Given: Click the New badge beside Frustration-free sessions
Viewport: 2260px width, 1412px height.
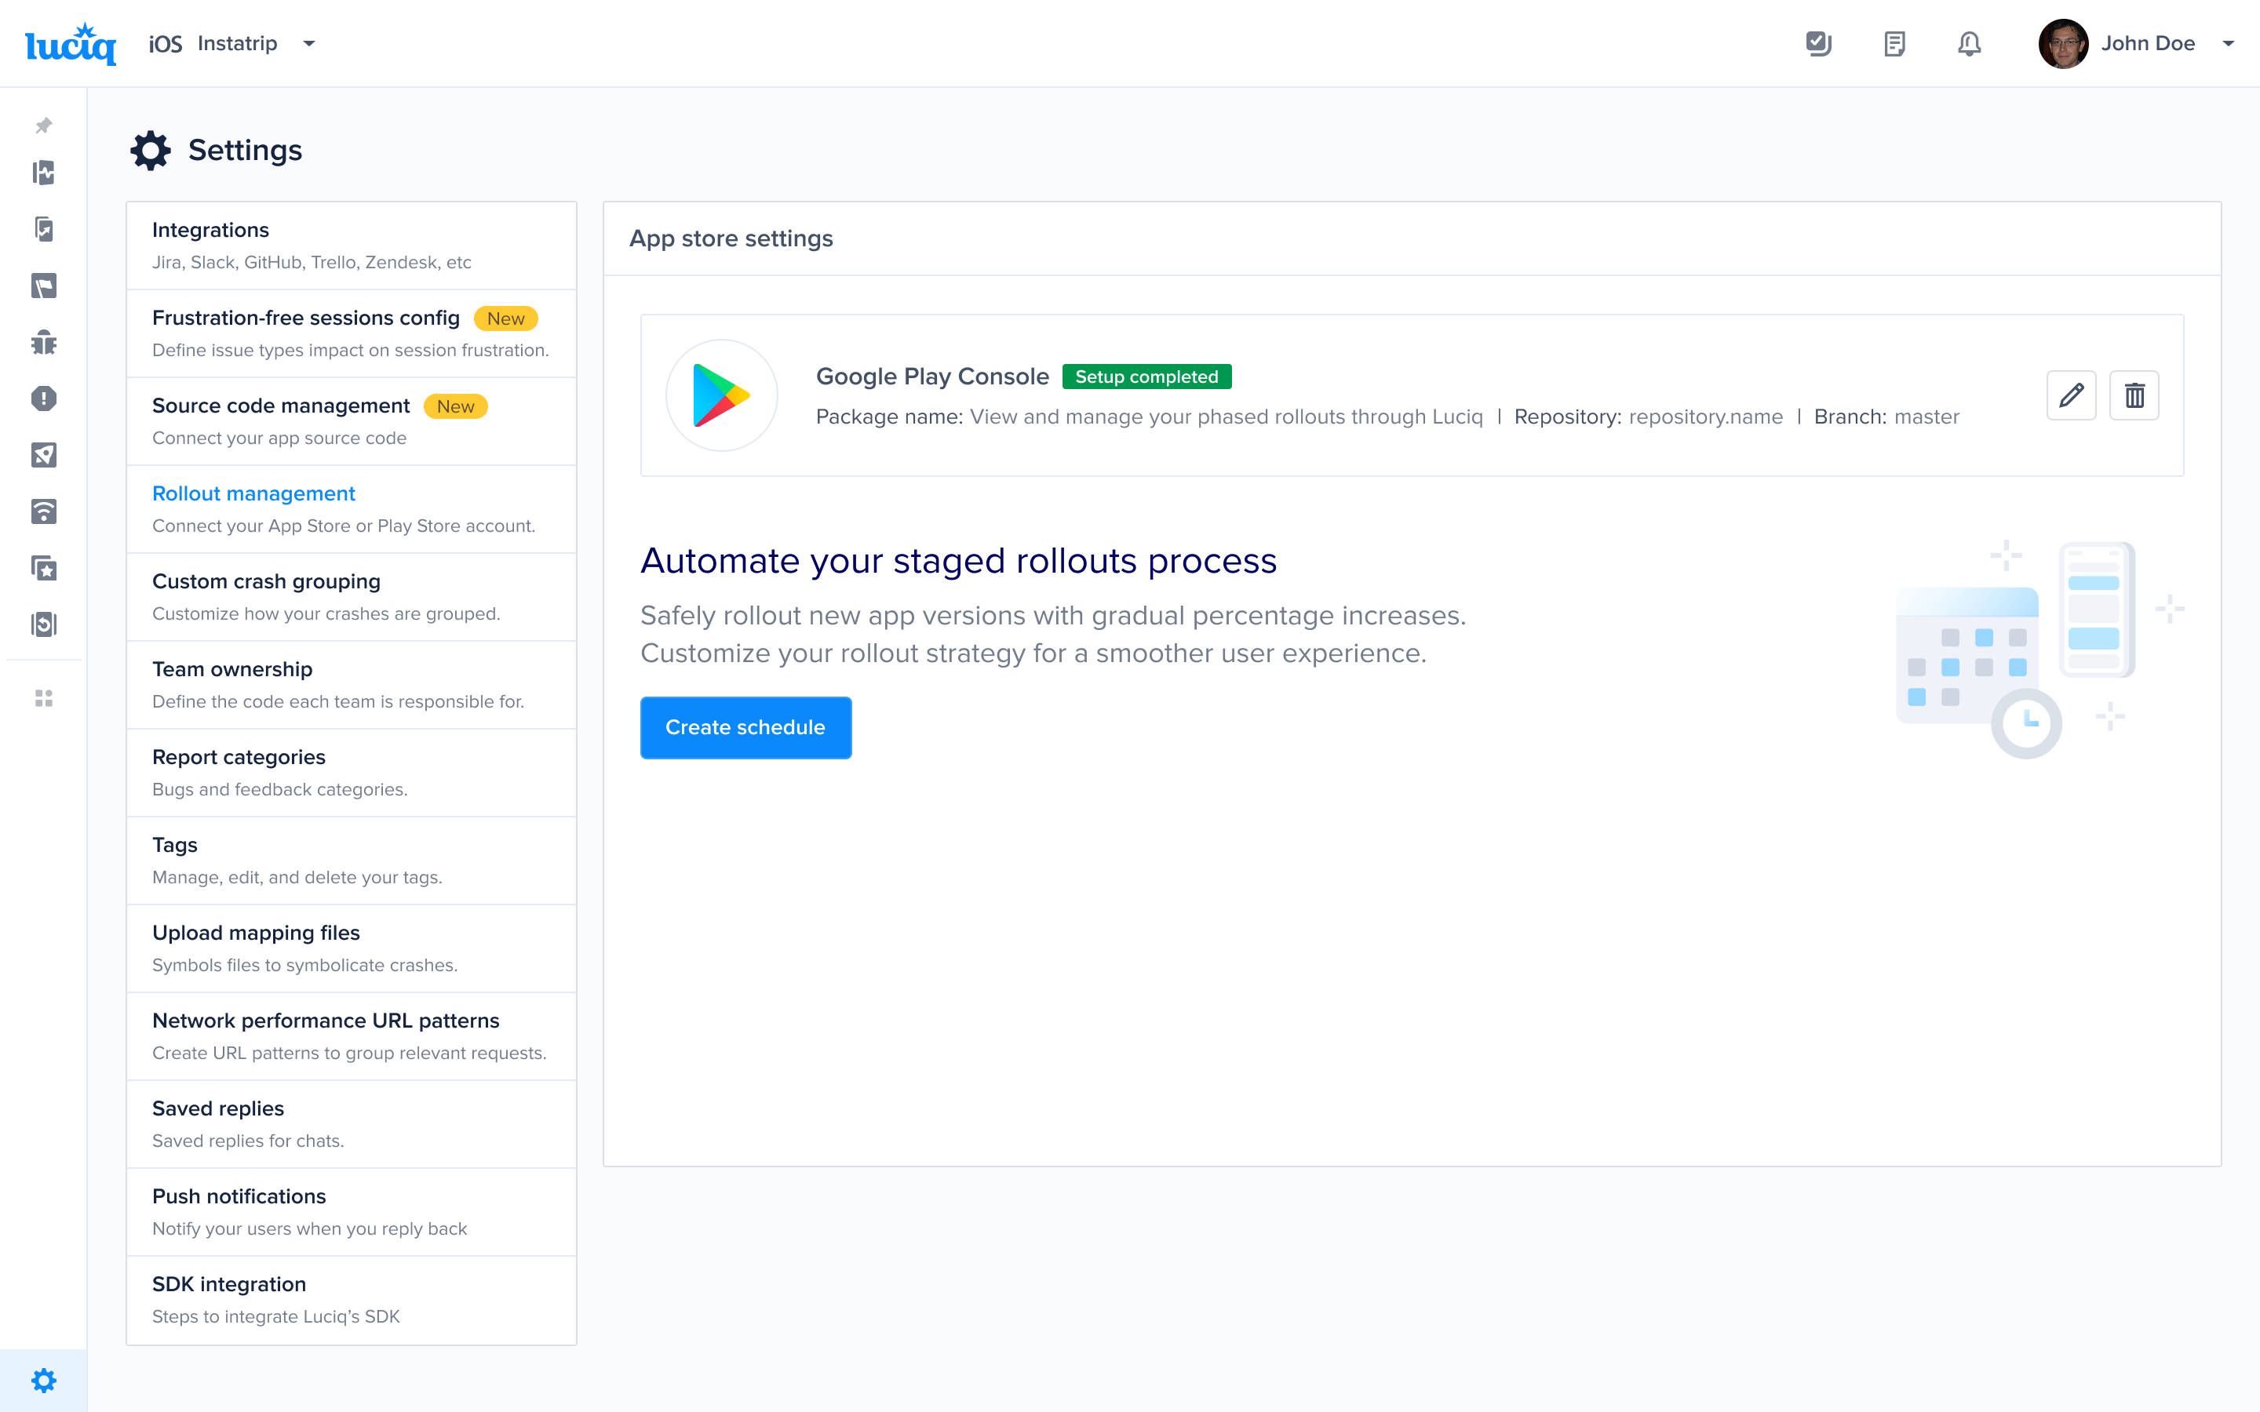Looking at the screenshot, I should [x=505, y=318].
